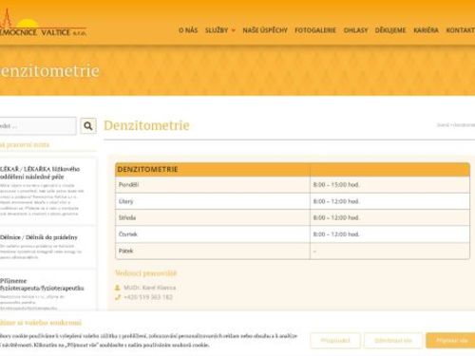Click into the search input field
The image size is (475, 356).
pos(38,126)
